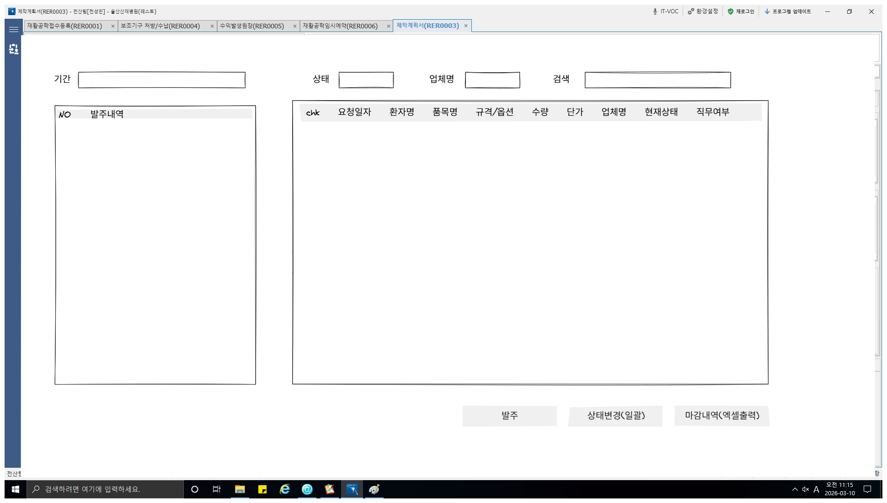
Task: Click the 품목명 column header
Action: point(445,112)
